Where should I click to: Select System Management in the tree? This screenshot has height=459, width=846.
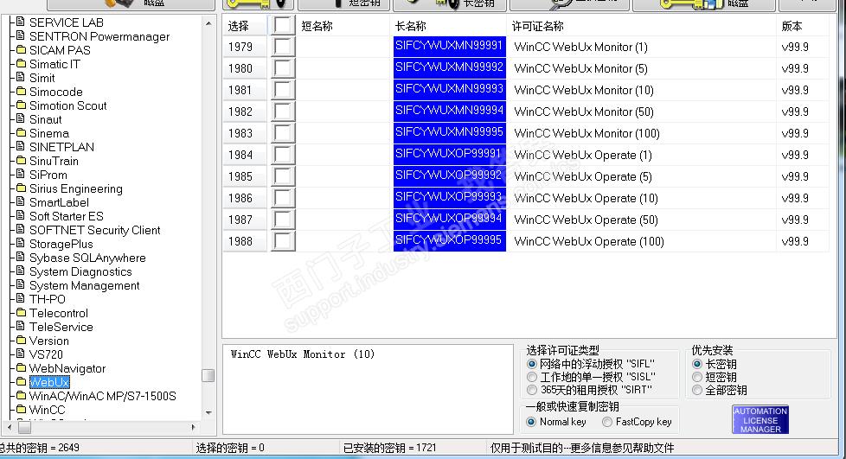point(84,285)
